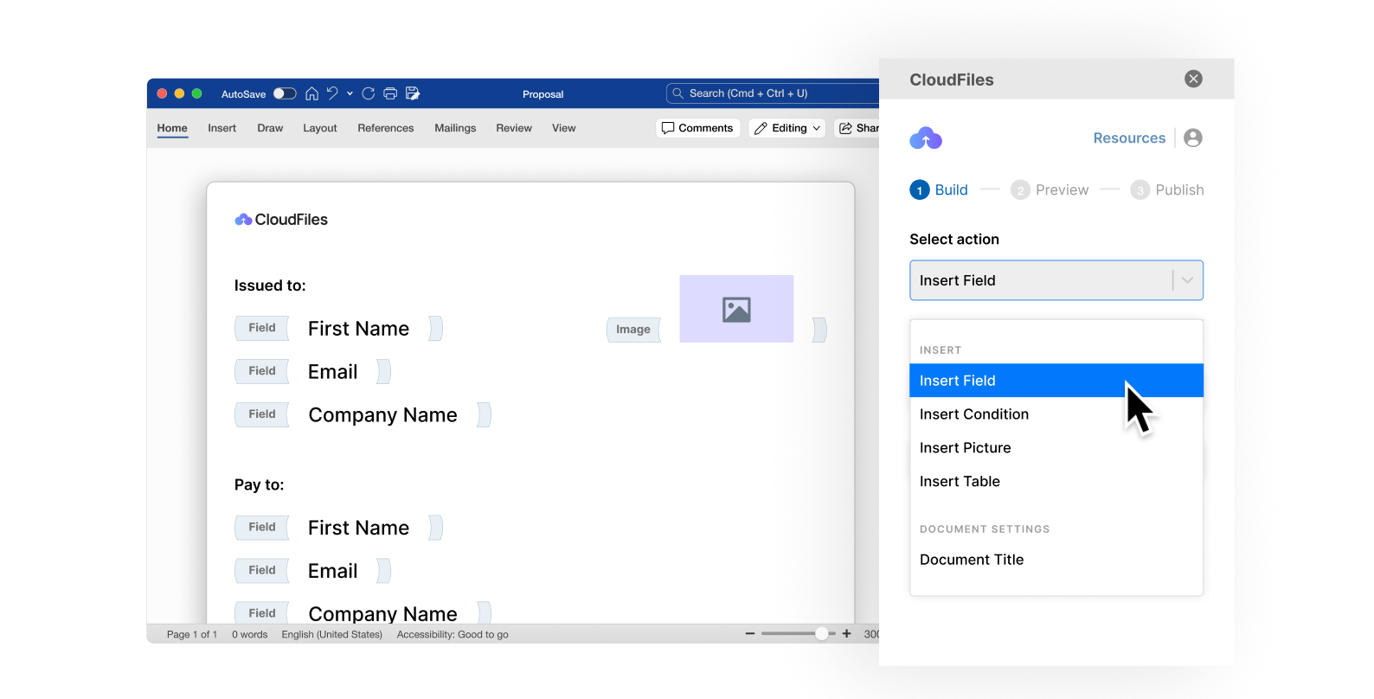Open the Home ribbon tab
This screenshot has height=699, width=1374.
[x=172, y=128]
